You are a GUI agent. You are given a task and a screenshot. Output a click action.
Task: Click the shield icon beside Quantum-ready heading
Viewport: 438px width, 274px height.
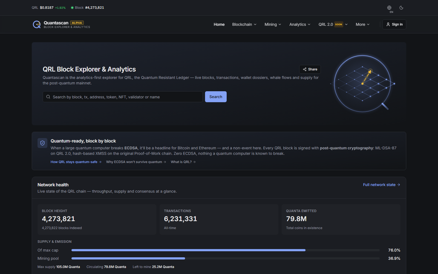click(x=42, y=143)
